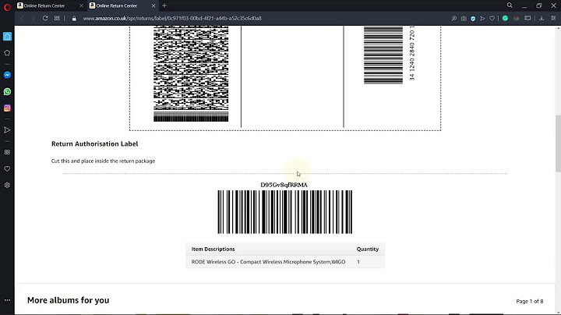Click the Item Descriptions column header
The height and width of the screenshot is (315, 561).
tap(213, 250)
